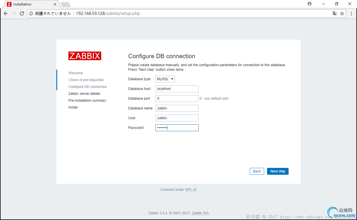Open the Zabbix SIA link
Image resolution: width=357 pixels, height=220 pixels.
(x=200, y=213)
